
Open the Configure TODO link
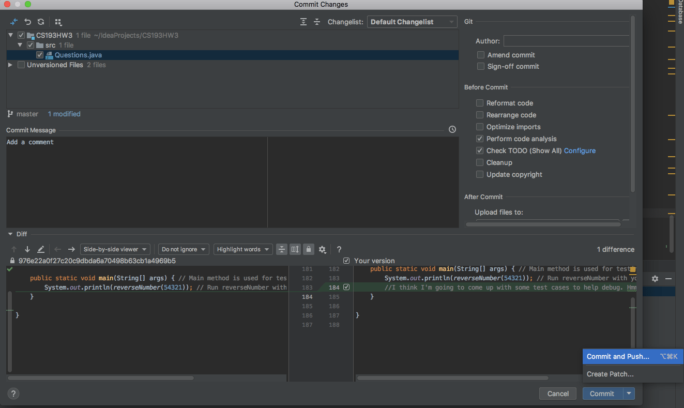click(580, 150)
